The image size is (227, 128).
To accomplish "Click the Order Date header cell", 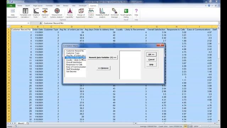I will [38, 30].
